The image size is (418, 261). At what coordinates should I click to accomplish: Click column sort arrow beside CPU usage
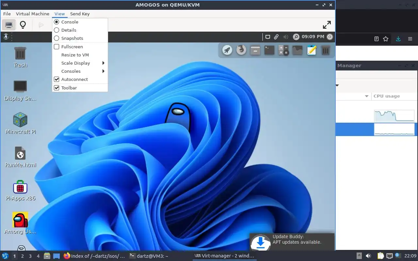[x=366, y=96]
